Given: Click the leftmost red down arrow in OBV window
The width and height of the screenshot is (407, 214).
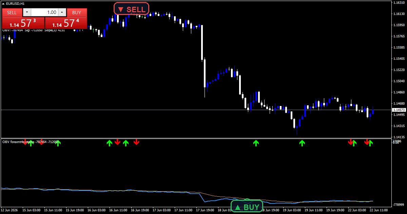Looking at the screenshot, I should pos(25,142).
